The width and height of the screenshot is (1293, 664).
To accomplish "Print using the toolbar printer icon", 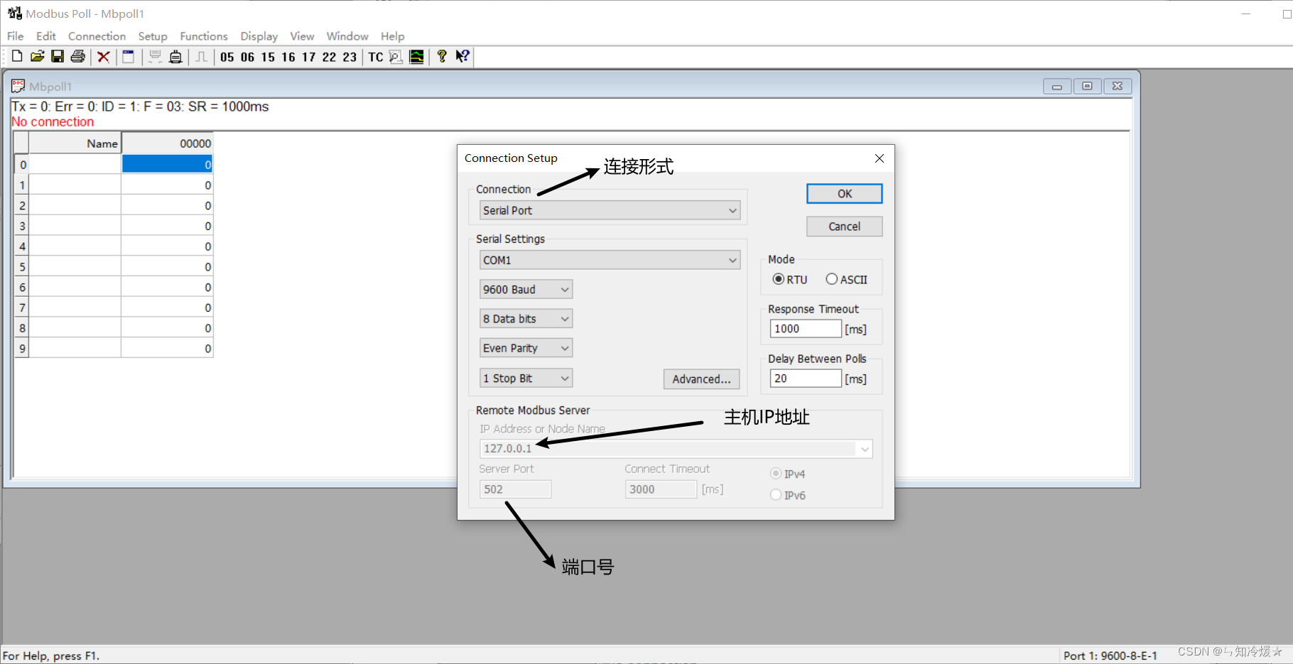I will pyautogui.click(x=78, y=57).
